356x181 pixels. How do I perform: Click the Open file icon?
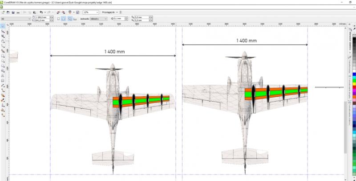[x=8, y=12]
